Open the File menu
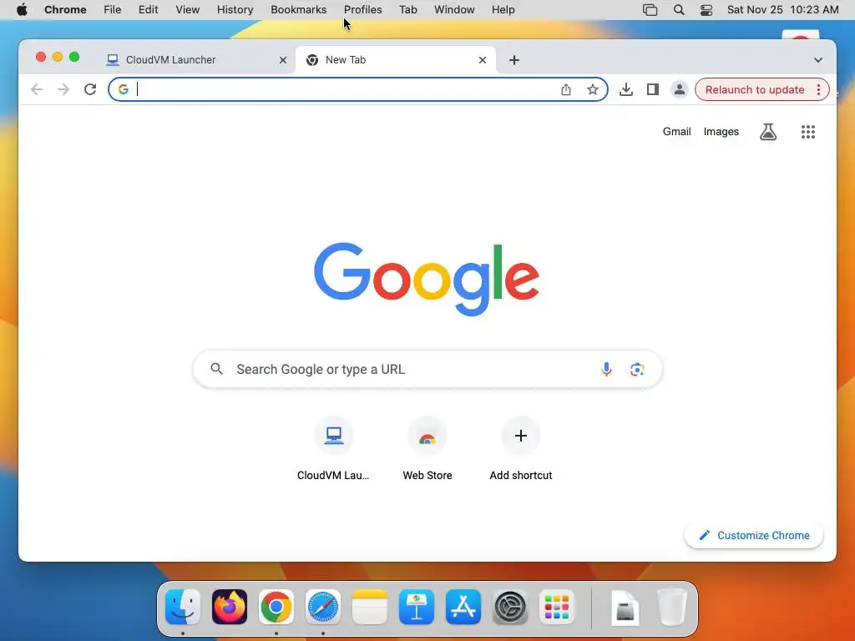 113,10
